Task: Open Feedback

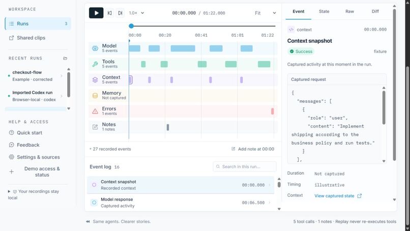Action: 38,145
